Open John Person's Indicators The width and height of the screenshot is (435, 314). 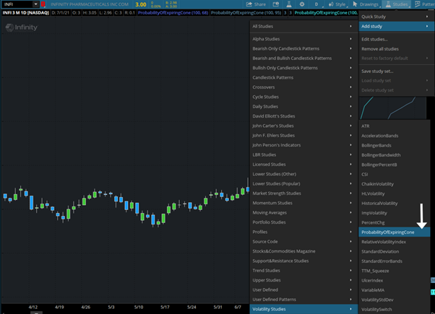[x=302, y=145]
